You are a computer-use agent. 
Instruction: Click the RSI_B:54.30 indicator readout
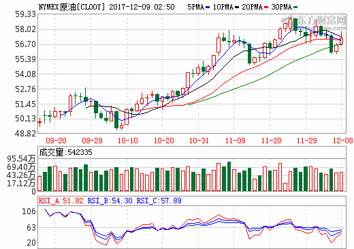(x=110, y=201)
